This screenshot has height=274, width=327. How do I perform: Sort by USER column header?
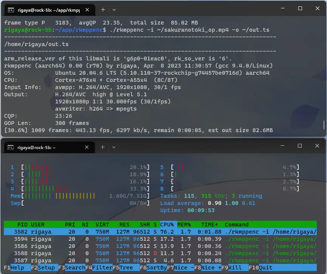38,225
